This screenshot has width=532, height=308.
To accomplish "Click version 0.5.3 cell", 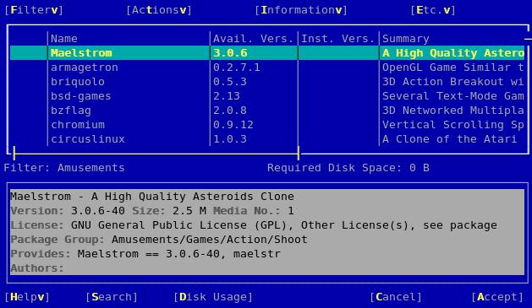I will [230, 82].
